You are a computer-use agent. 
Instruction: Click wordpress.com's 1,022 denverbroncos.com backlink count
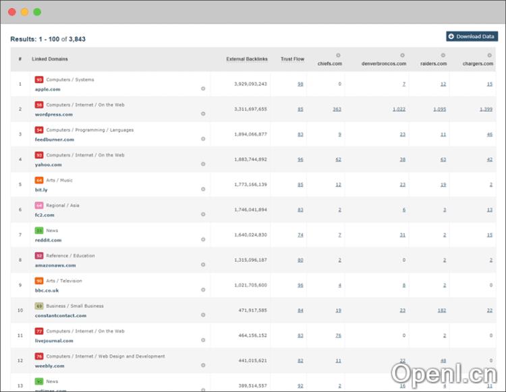(399, 109)
